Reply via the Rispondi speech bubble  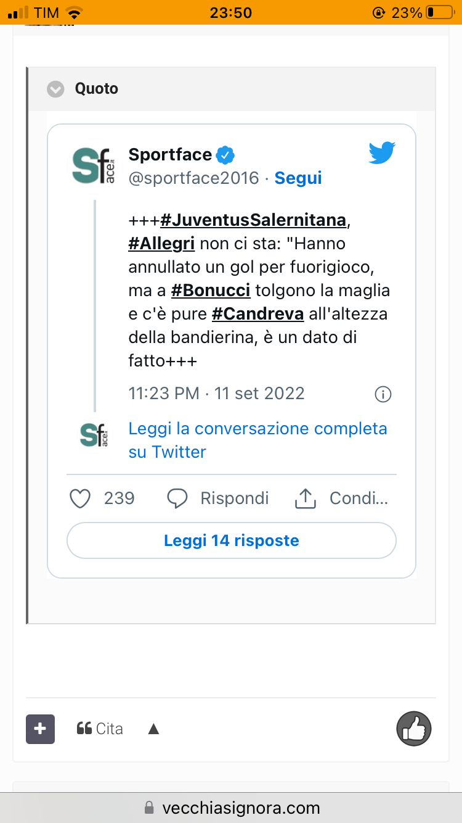(177, 498)
